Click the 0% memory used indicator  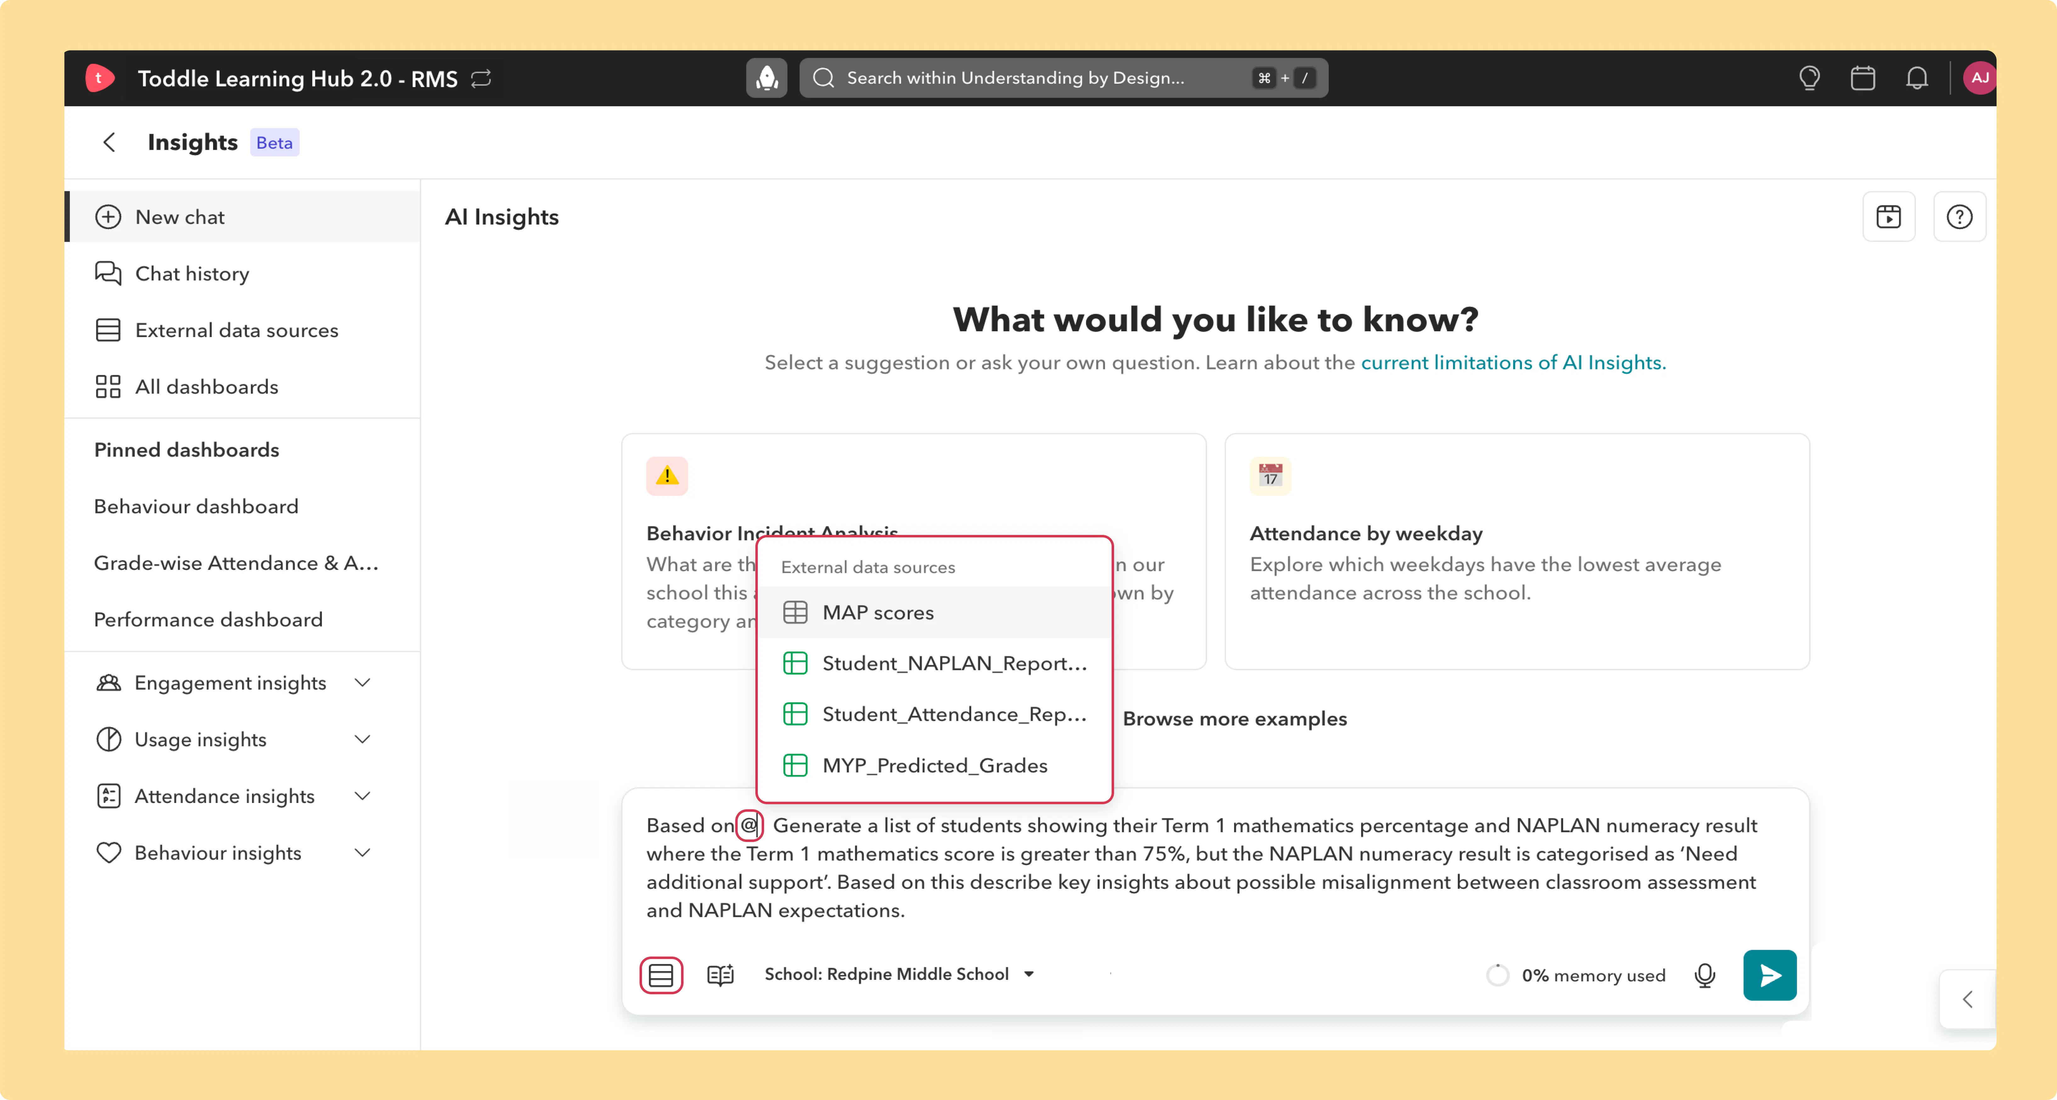1576,975
